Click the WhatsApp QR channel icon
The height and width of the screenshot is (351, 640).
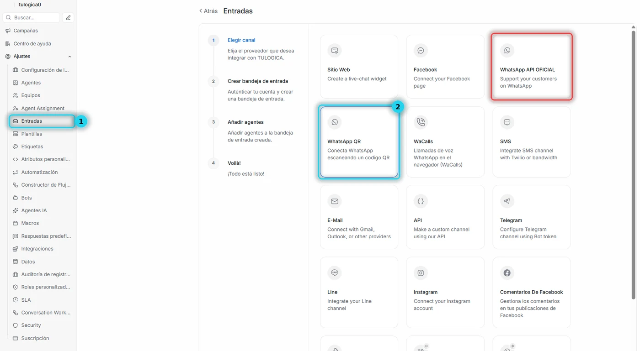point(335,122)
